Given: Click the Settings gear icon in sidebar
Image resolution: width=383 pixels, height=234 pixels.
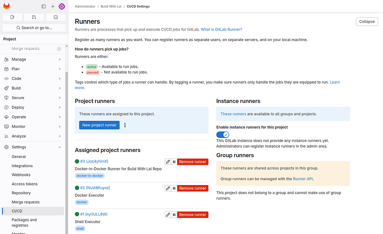Looking at the screenshot, I should click(7, 147).
